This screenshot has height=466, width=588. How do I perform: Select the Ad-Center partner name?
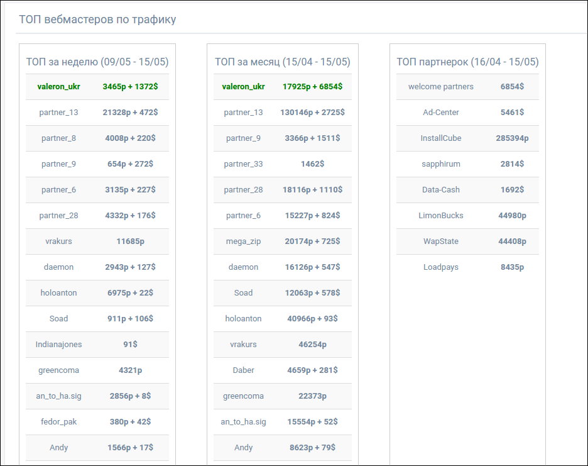[x=440, y=113]
